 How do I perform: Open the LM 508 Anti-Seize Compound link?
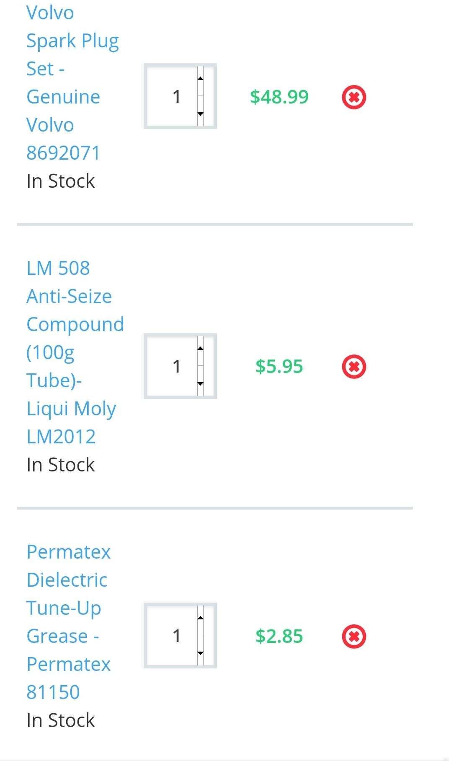tap(69, 296)
